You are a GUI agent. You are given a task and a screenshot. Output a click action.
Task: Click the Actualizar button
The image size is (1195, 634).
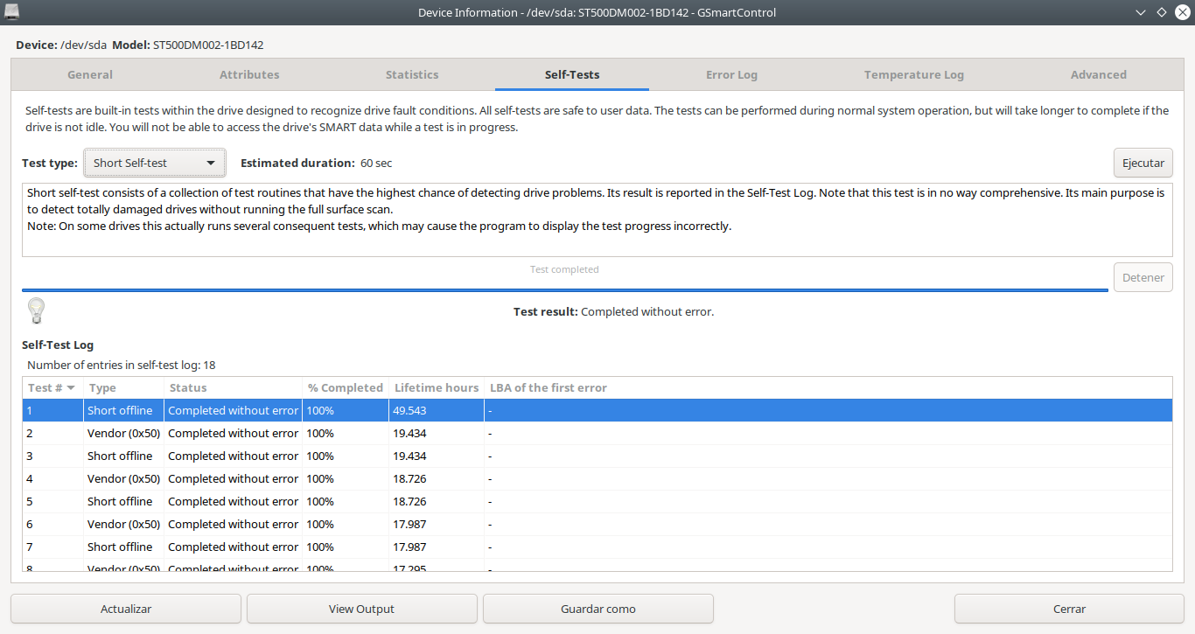126,609
